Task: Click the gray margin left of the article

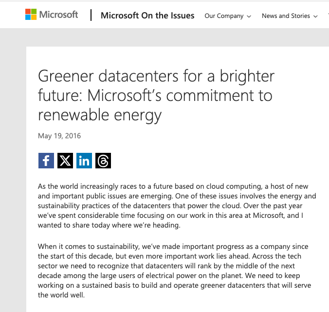Action: [13, 170]
